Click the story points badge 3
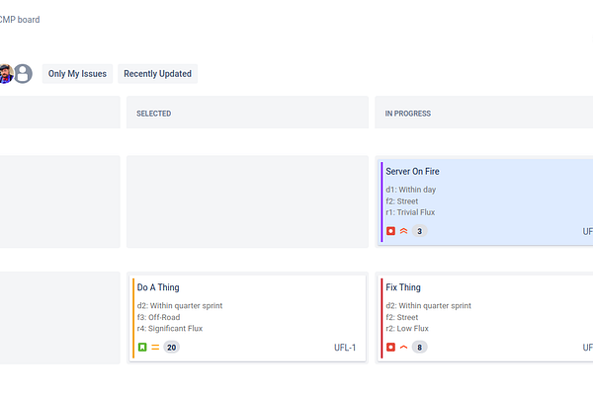Viewport: 593px width, 395px height. click(x=419, y=231)
